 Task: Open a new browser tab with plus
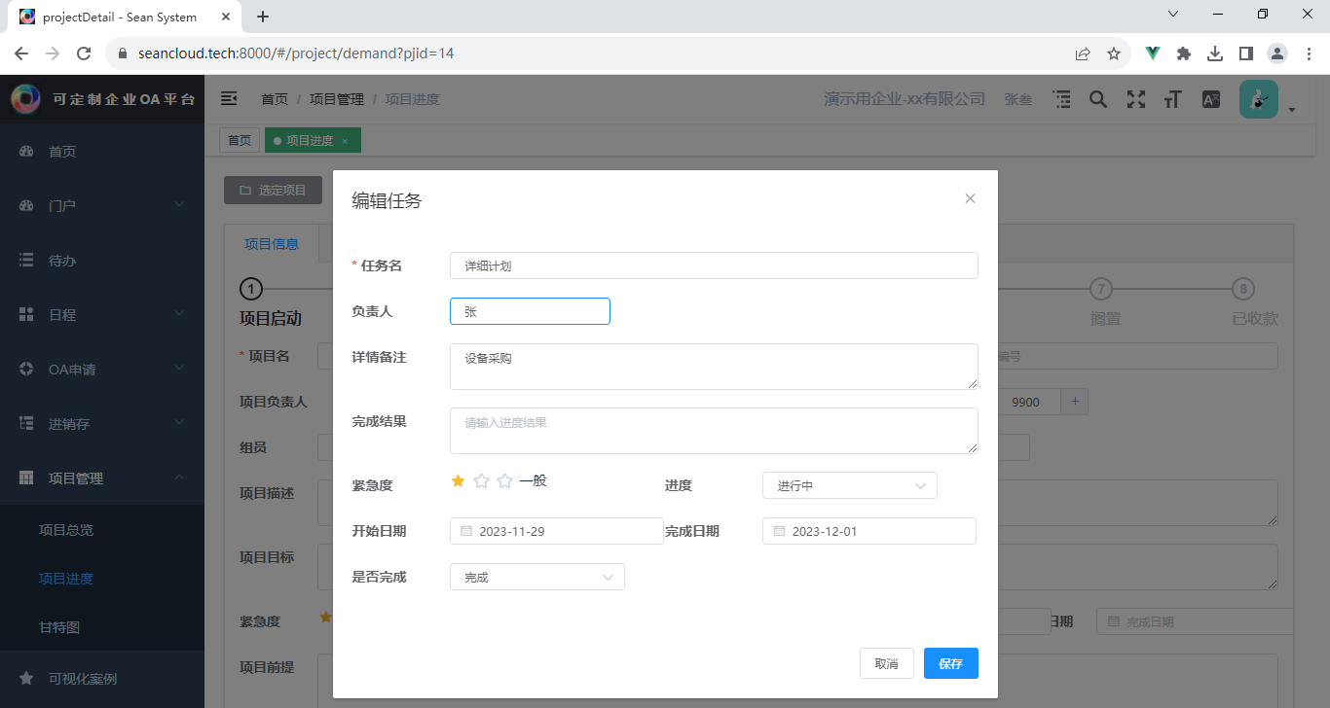262,17
